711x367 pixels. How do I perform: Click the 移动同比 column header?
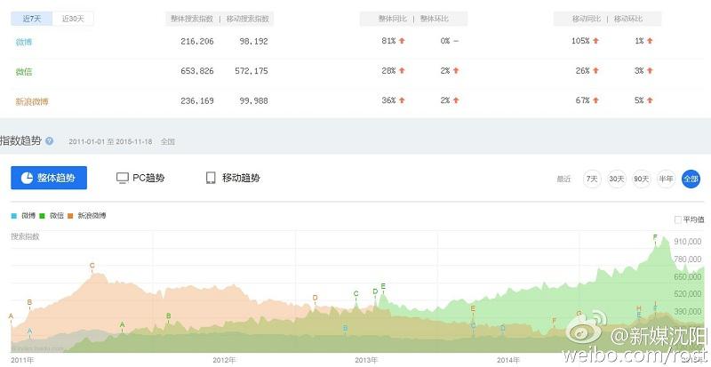pos(587,19)
